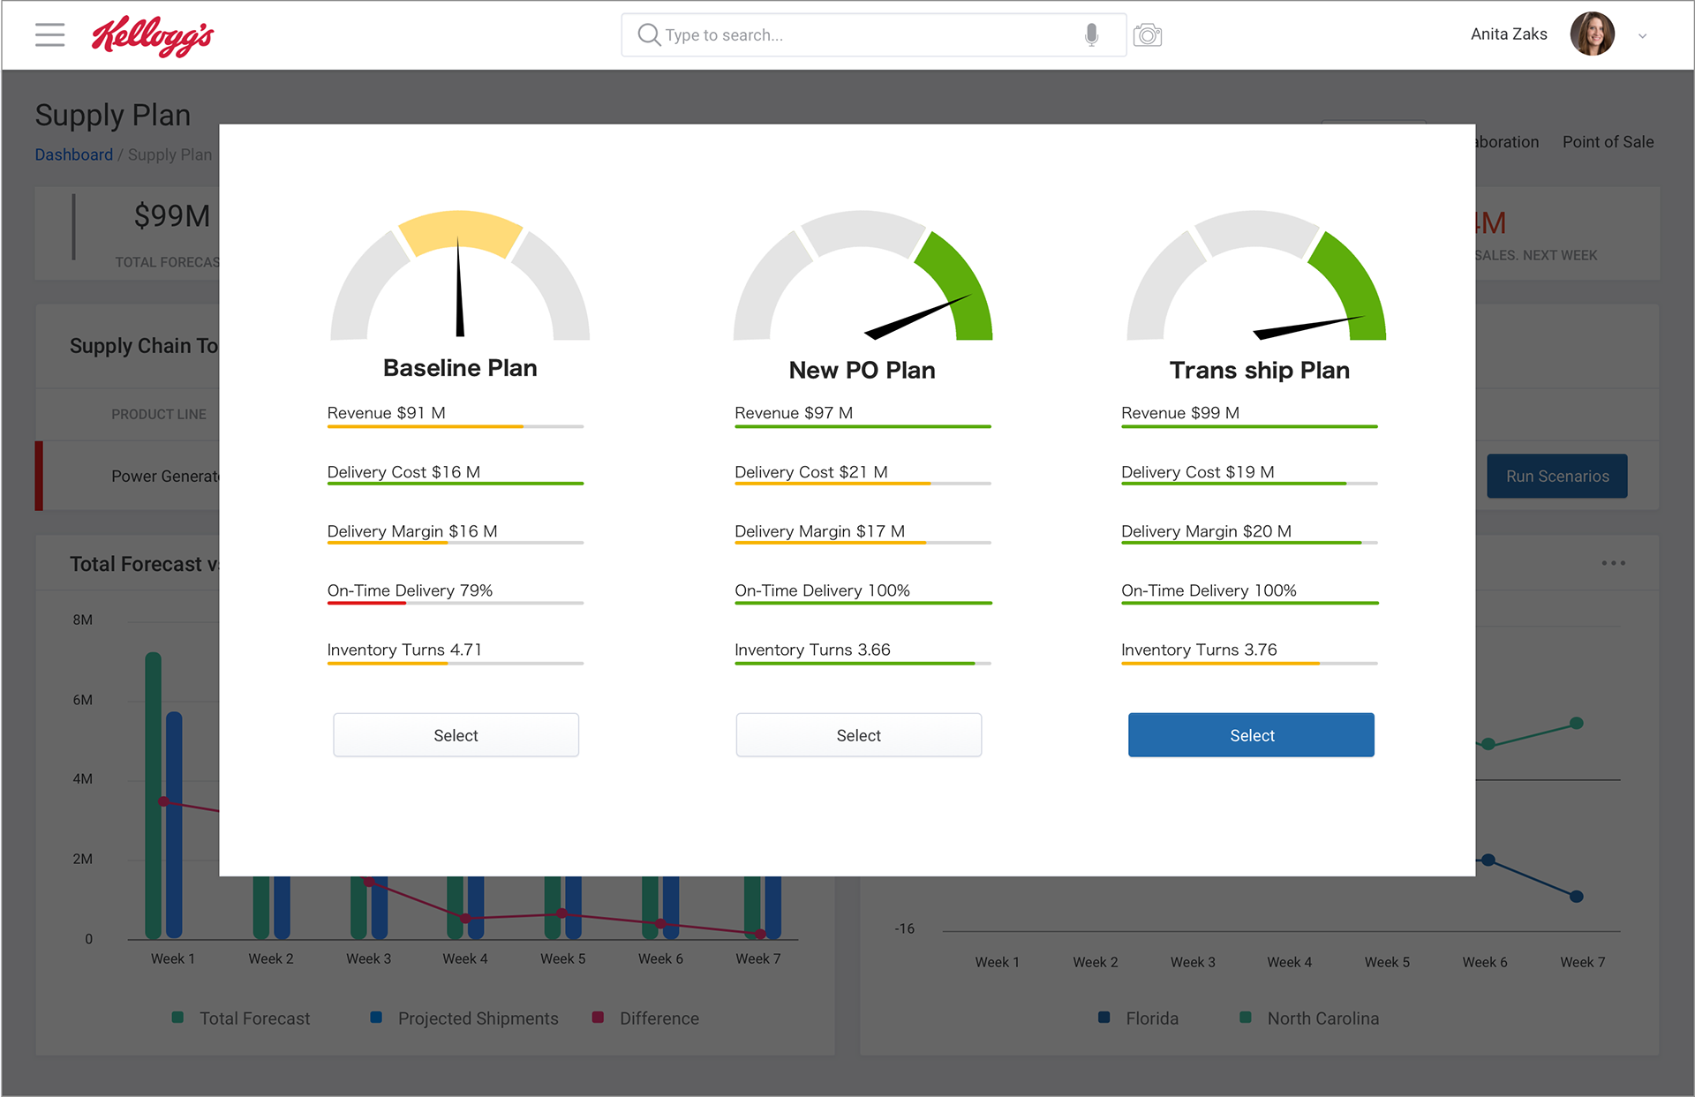Image resolution: width=1695 pixels, height=1097 pixels.
Task: Click Trans ship Inventory Turns 3.76 bar
Action: (x=1249, y=664)
